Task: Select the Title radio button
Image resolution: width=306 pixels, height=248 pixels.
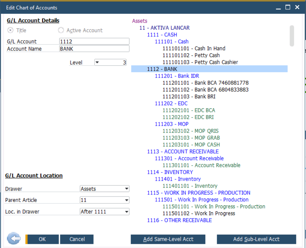Action: (10, 30)
